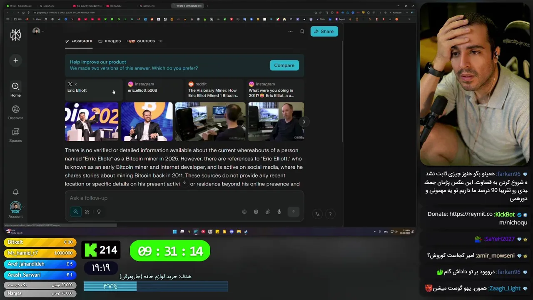Click the Narges donor row
This screenshot has height=300, width=533.
tap(40, 293)
